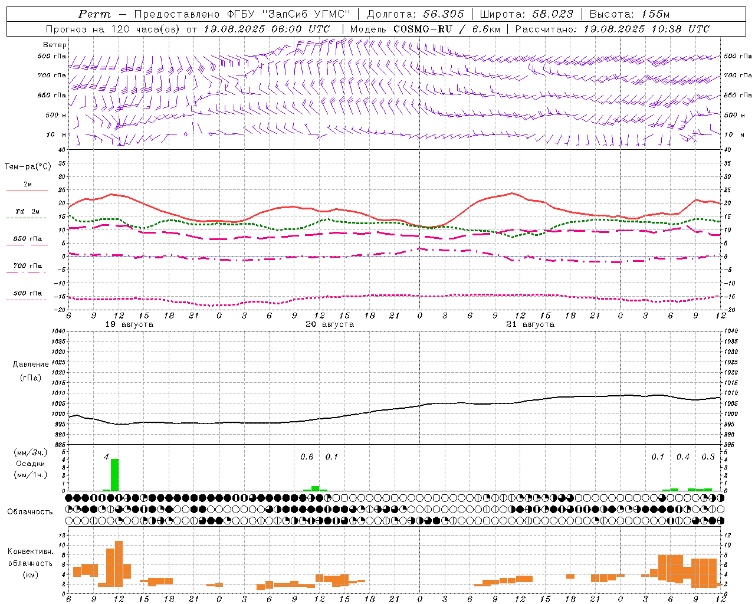This screenshot has height=604, width=755.
Task: Click the "20 августа" date label
Action: (330, 324)
